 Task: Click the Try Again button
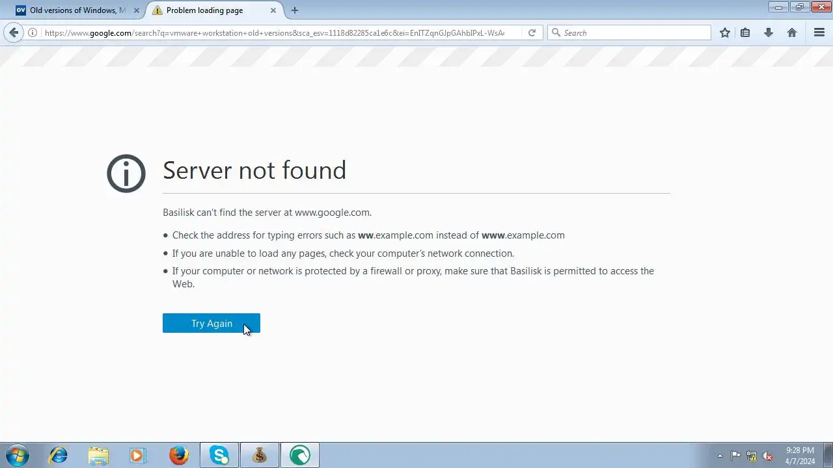(212, 323)
